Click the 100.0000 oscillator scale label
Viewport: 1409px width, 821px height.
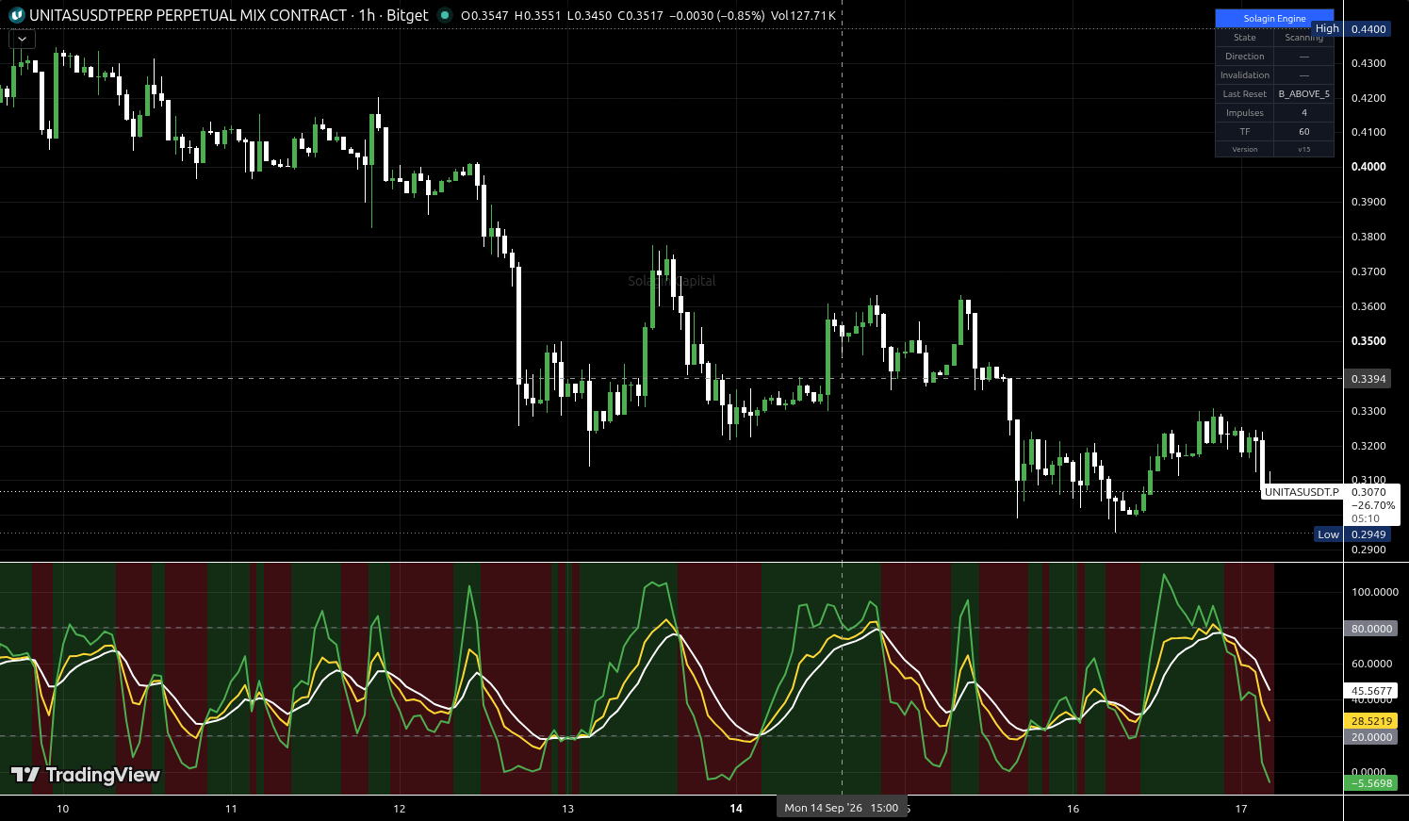1375,592
